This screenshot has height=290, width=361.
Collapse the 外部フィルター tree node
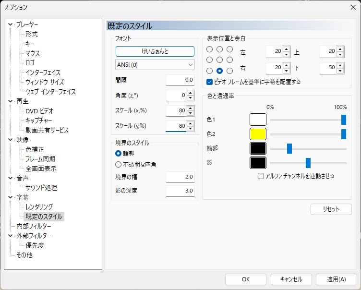coord(10,236)
